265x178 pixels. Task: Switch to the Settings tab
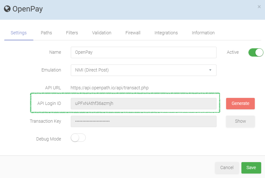18,33
